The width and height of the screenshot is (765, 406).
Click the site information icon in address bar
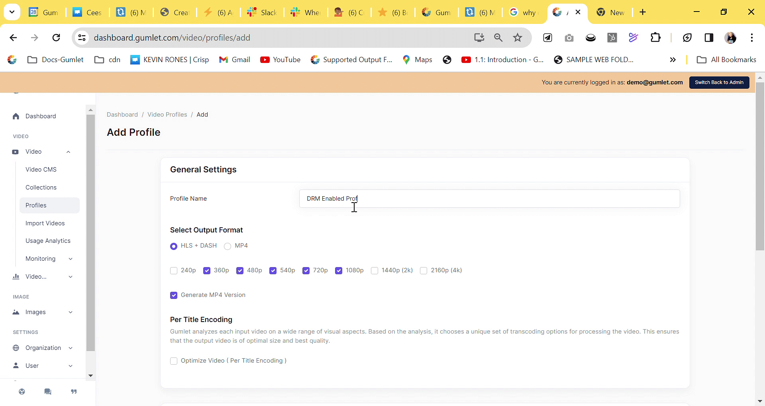[82, 37]
